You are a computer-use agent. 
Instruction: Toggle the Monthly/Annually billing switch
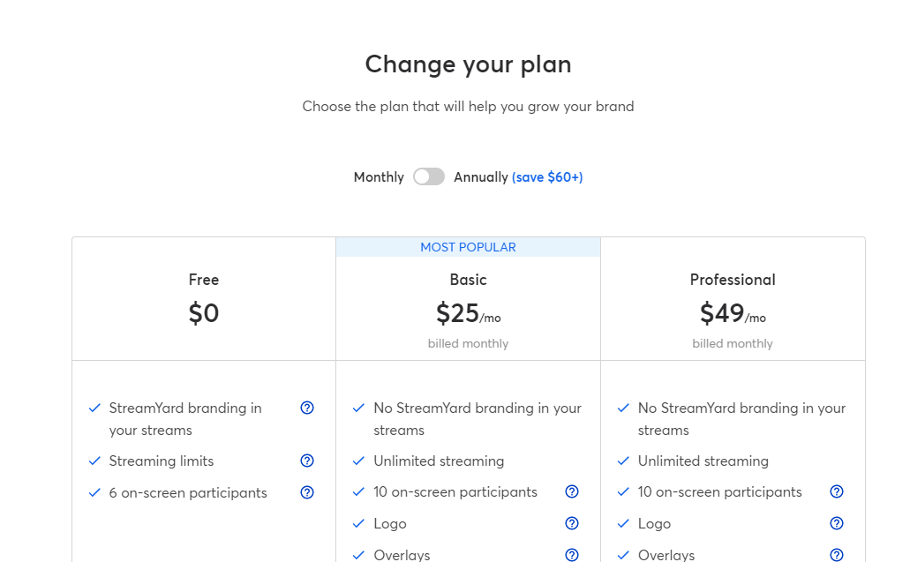pos(429,176)
